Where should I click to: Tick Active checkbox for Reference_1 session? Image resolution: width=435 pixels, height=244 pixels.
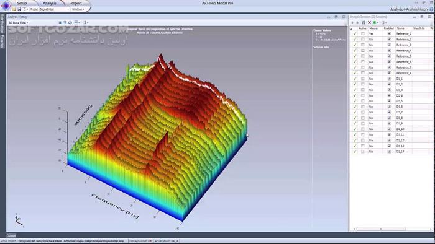tap(362, 33)
